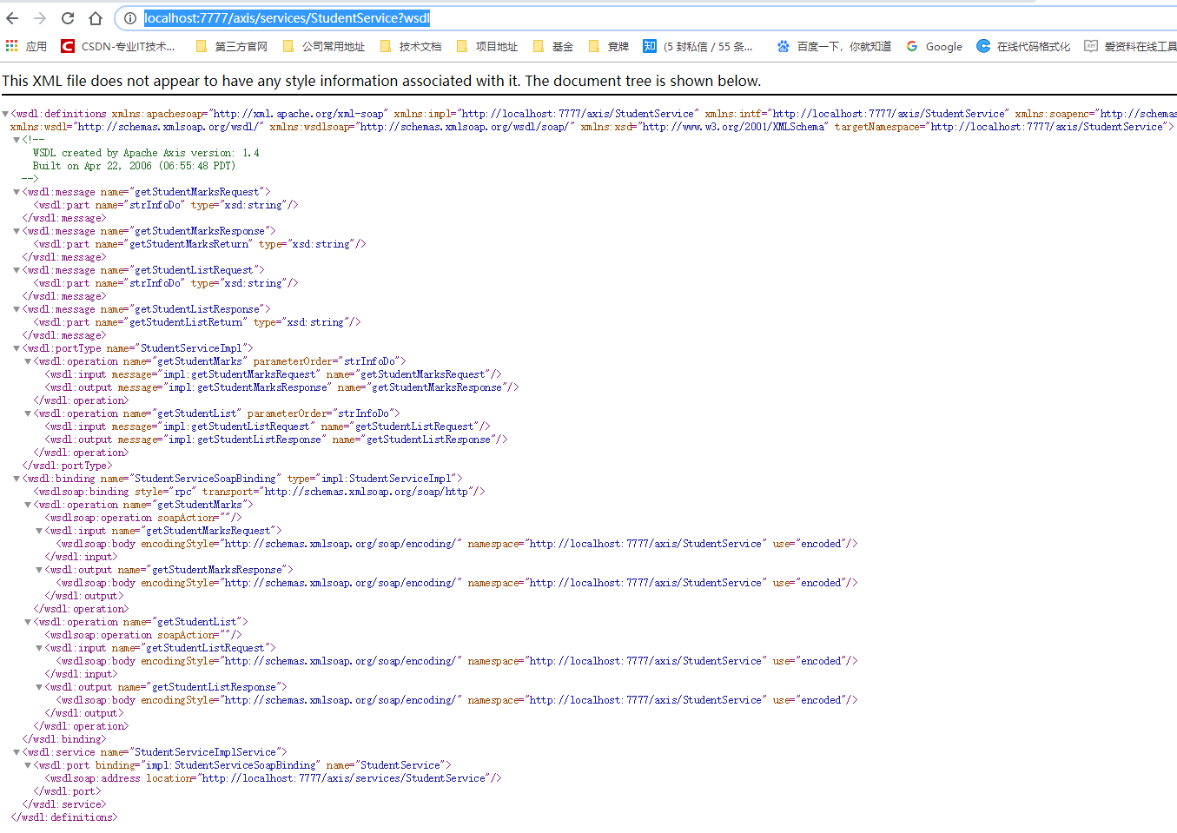
Task: Click the closing </wsdl:definitions> tag
Action: (63, 817)
